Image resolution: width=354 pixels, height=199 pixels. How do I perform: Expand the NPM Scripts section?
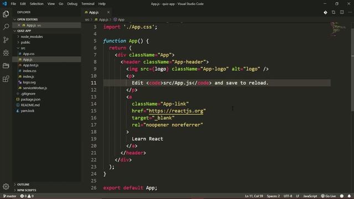(27, 190)
